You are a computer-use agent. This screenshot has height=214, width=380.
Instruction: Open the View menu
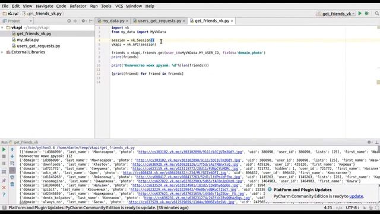[27, 6]
